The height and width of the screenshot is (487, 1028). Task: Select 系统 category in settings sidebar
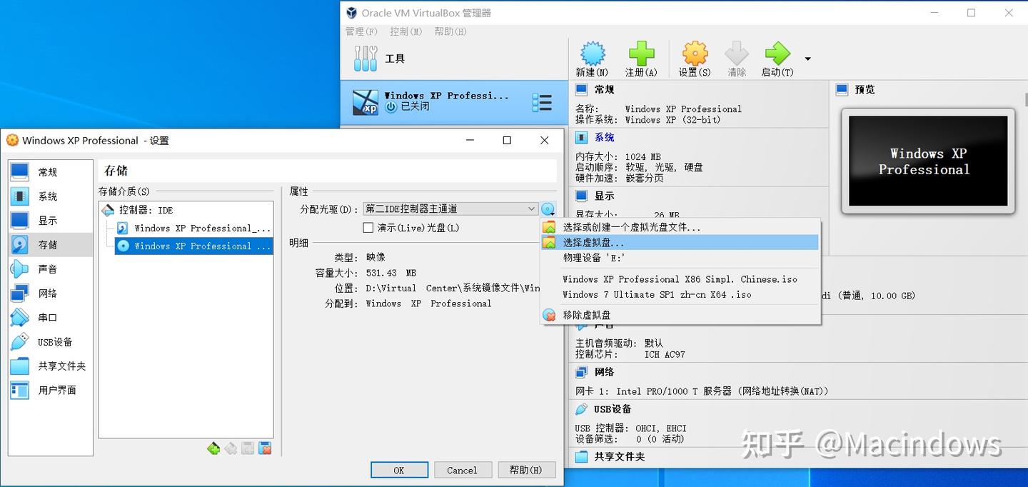tap(51, 196)
